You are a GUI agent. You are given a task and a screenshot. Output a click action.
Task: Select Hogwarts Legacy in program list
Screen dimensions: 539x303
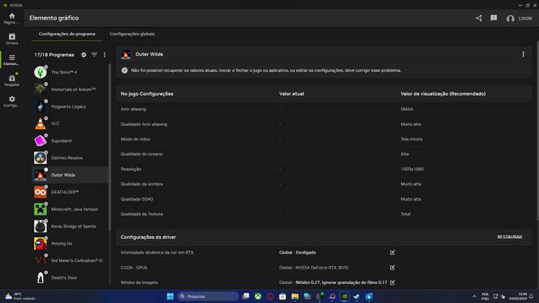pos(71,106)
